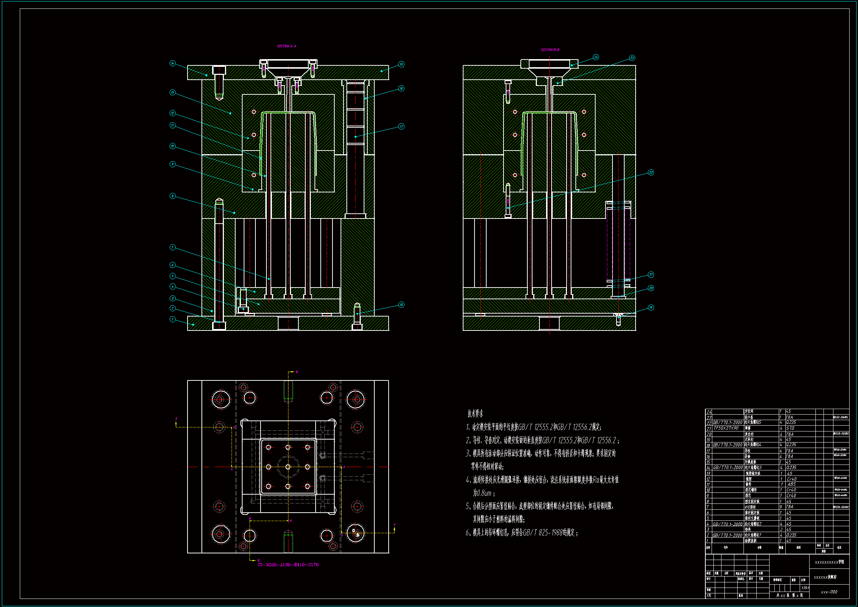Viewport: 858px width, 607px height.
Task: Select part balloon number 1
Action: point(172,319)
